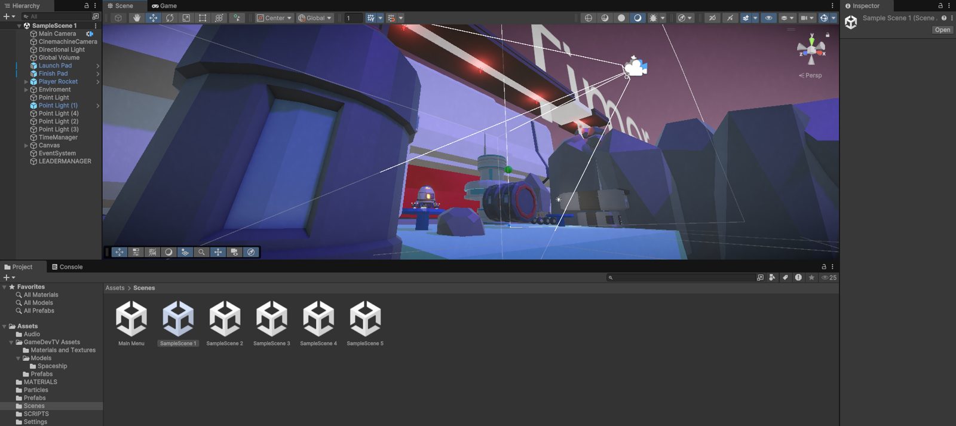Open the Global rotation handle dropdown
This screenshot has height=426, width=956.
click(314, 18)
